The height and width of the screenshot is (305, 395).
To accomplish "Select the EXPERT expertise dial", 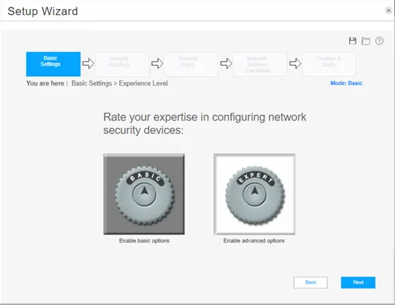I will 254,194.
